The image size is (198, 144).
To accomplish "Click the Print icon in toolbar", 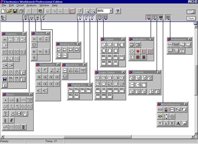I will [x=21, y=11].
